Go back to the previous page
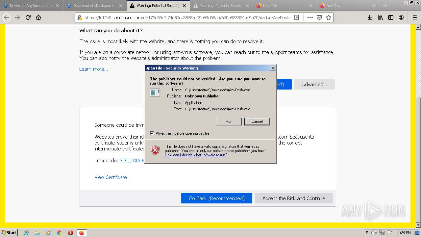Viewport: 421px width, 237px height. pyautogui.click(x=7, y=17)
